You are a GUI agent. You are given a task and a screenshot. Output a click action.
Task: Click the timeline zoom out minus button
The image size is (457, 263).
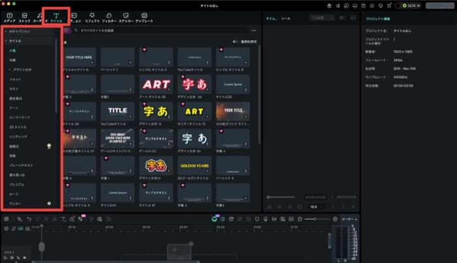click(300, 219)
